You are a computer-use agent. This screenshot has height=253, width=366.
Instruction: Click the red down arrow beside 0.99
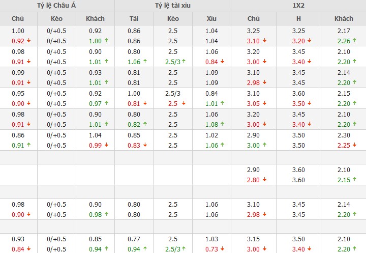(x=107, y=146)
